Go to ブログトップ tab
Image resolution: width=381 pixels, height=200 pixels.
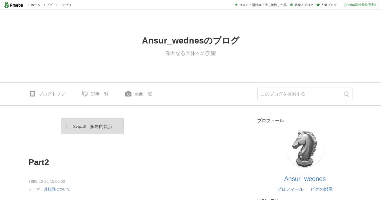51,94
